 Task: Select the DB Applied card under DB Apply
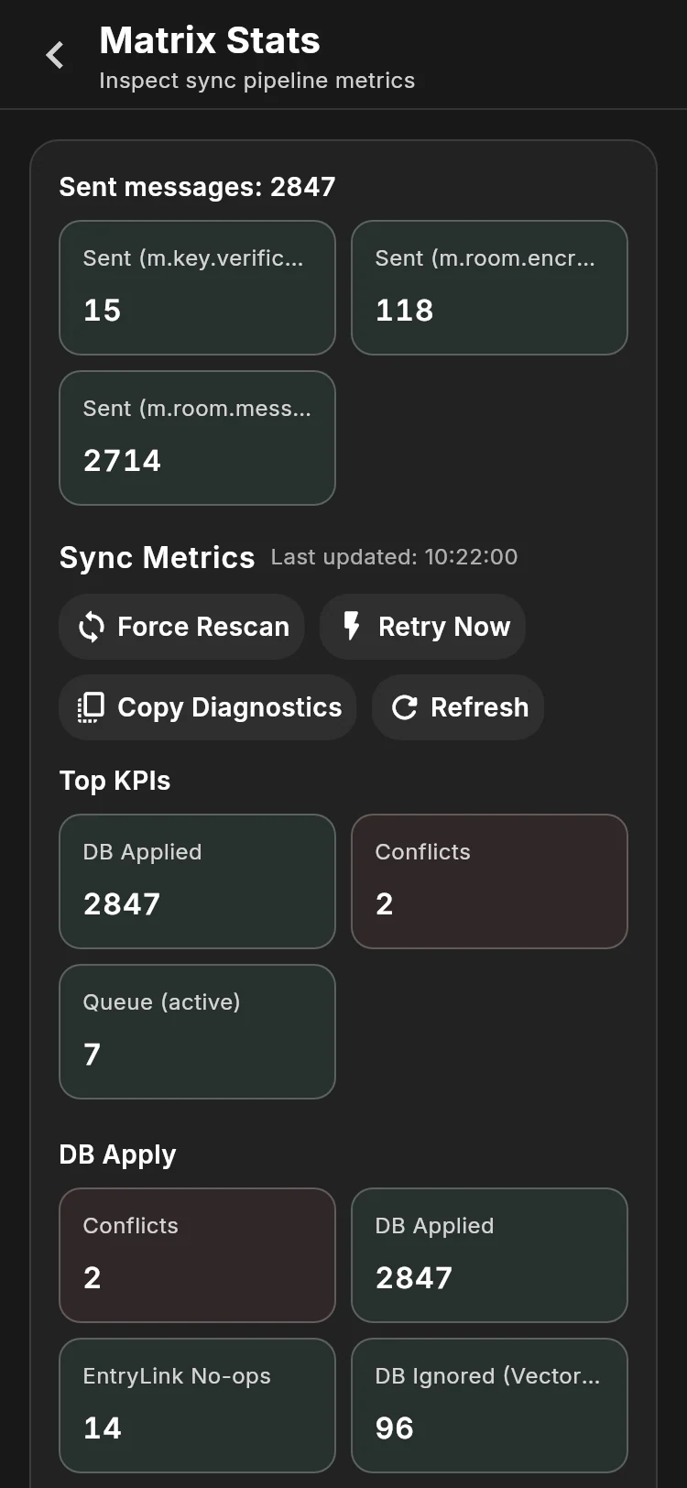click(x=489, y=1255)
